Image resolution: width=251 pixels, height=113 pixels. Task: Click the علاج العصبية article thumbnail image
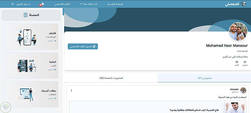coord(233,108)
